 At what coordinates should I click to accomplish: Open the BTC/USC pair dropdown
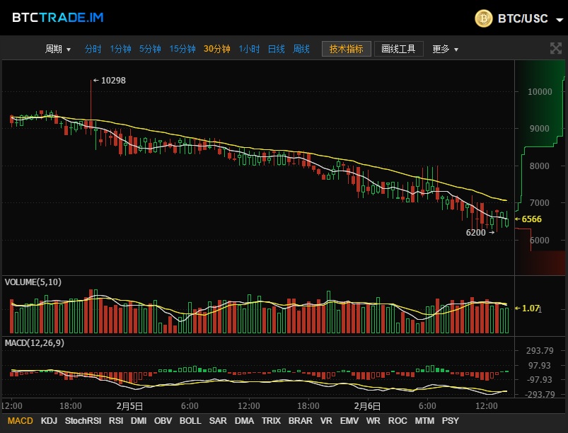559,20
